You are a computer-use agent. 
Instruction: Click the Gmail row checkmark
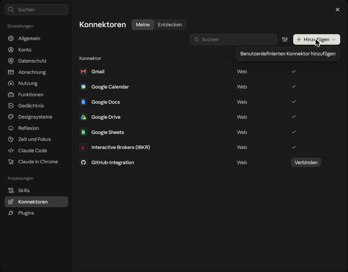coord(294,71)
